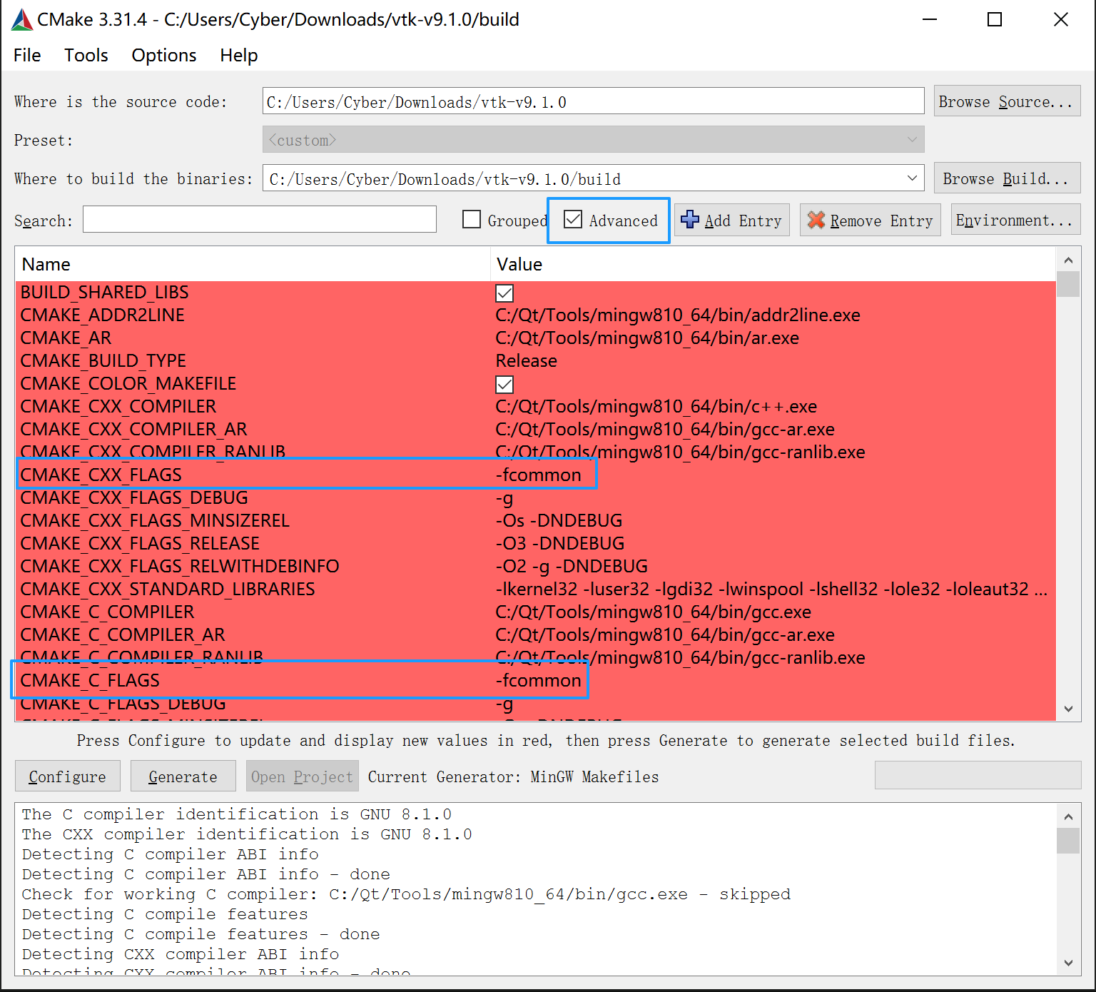Click into the Search input field
This screenshot has height=992, width=1096.
tap(259, 220)
